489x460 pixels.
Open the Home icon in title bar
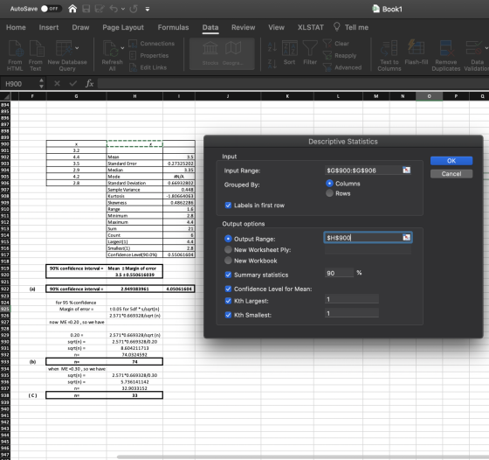[x=72, y=9]
